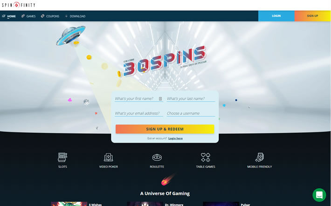Open the Table Games card suits icon

point(206,158)
